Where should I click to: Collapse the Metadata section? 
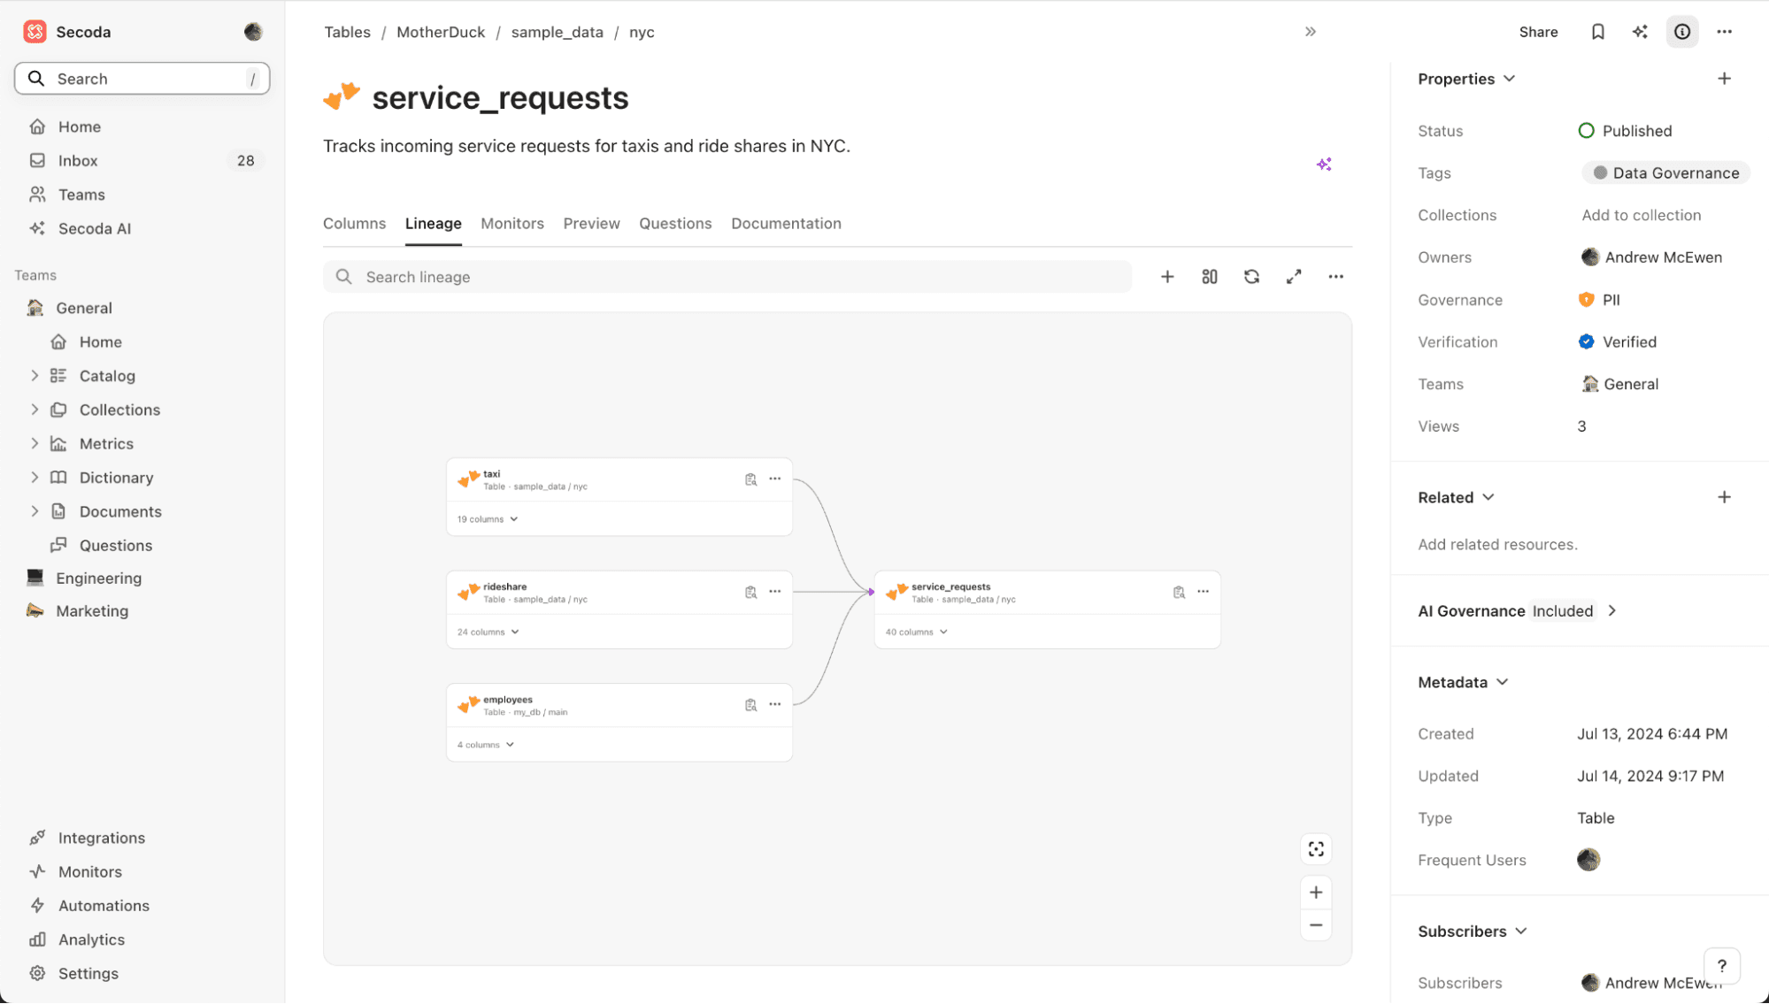click(1463, 682)
